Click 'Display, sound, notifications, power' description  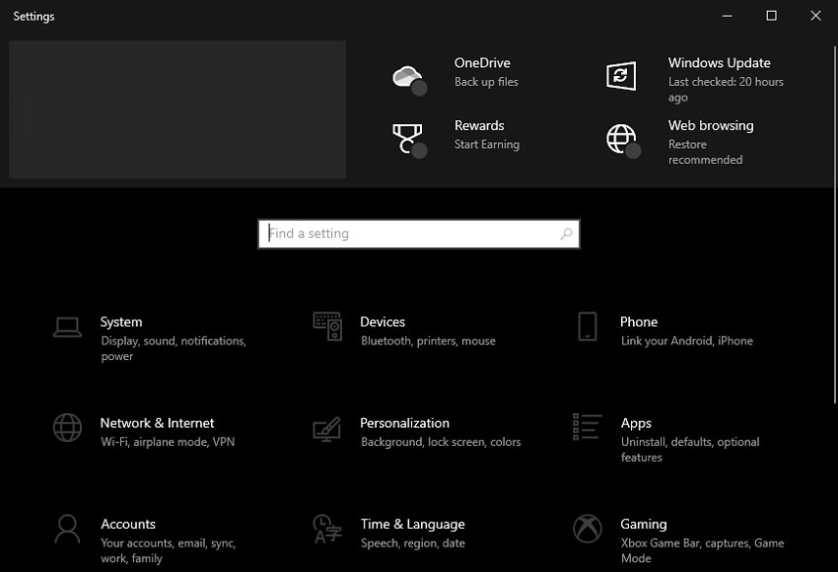(x=174, y=348)
